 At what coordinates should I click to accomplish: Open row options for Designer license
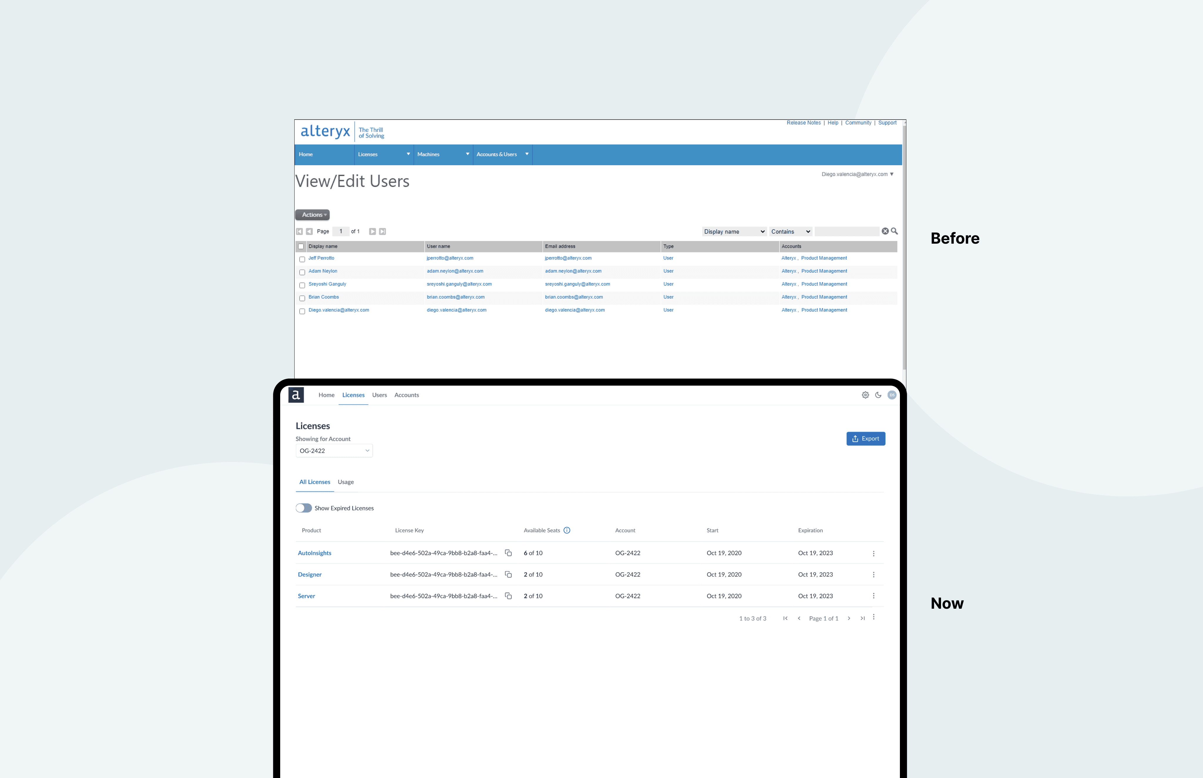(x=874, y=575)
